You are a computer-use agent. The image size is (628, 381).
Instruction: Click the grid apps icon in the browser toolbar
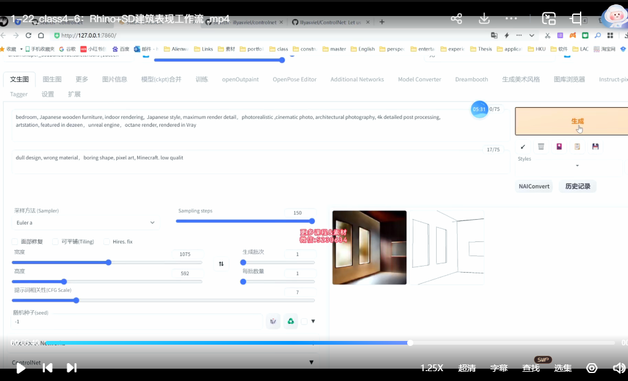pyautogui.click(x=610, y=35)
